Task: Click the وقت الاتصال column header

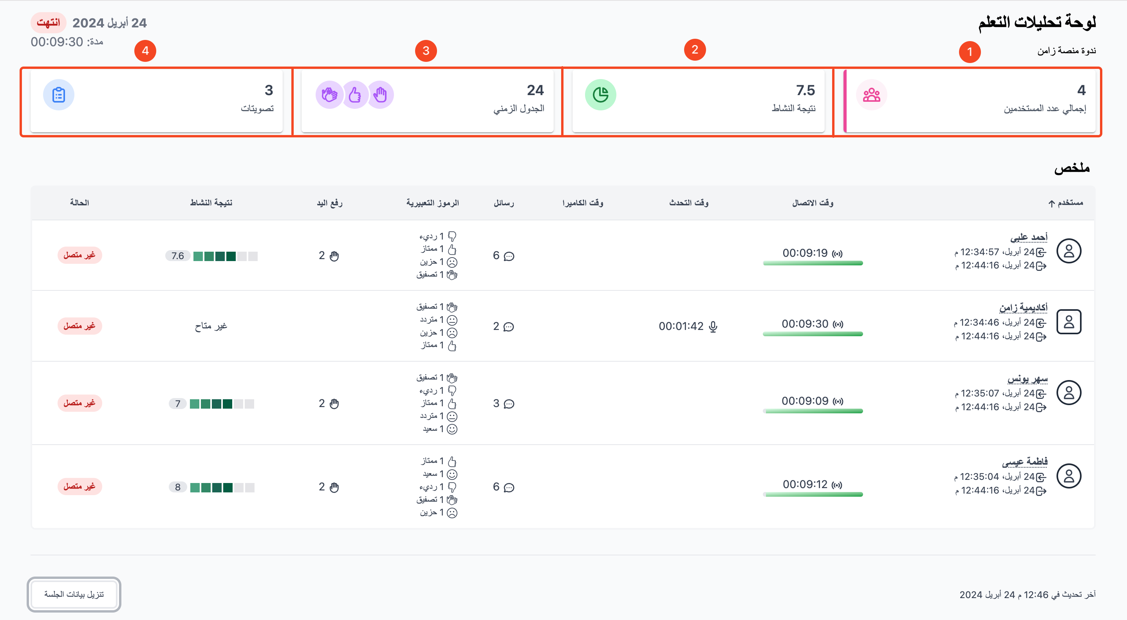Action: (x=813, y=203)
